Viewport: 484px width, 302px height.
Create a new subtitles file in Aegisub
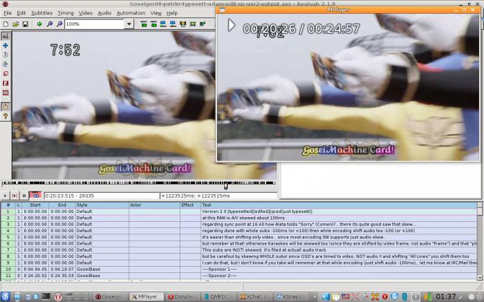[6, 23]
